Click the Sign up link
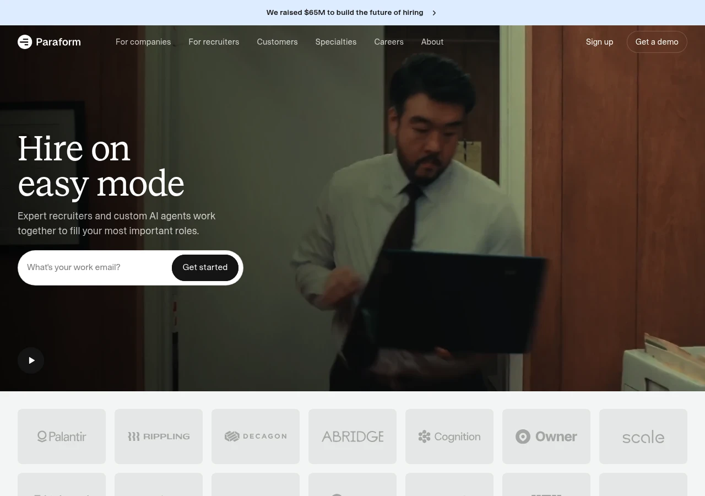The width and height of the screenshot is (705, 496). click(599, 42)
